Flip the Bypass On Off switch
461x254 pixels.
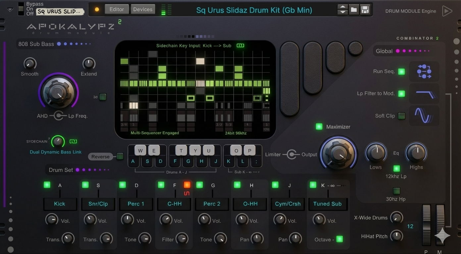[x=21, y=9]
